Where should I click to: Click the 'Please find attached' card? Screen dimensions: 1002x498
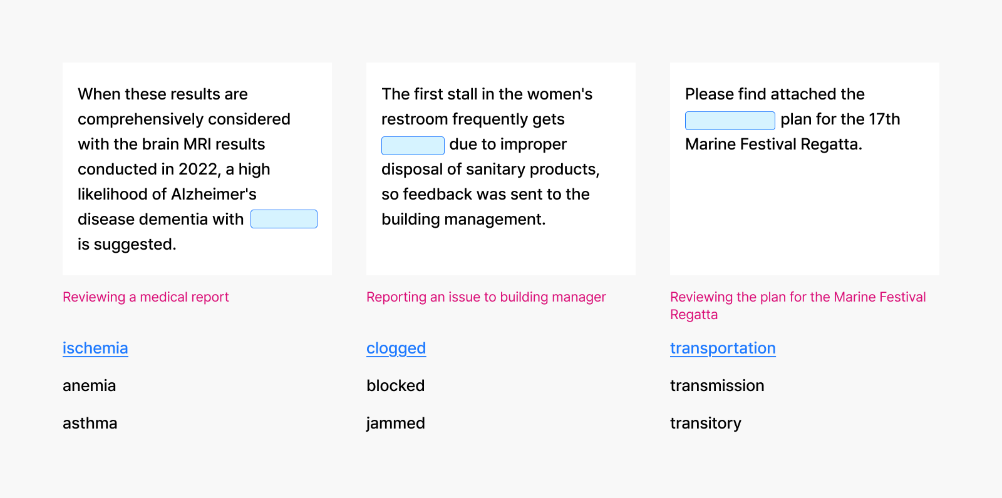tap(805, 169)
